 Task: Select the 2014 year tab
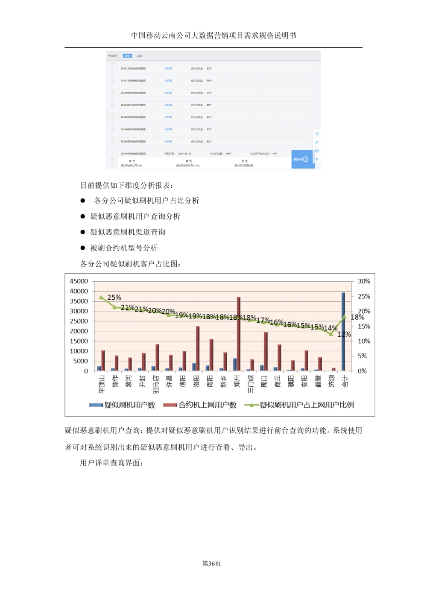127,56
